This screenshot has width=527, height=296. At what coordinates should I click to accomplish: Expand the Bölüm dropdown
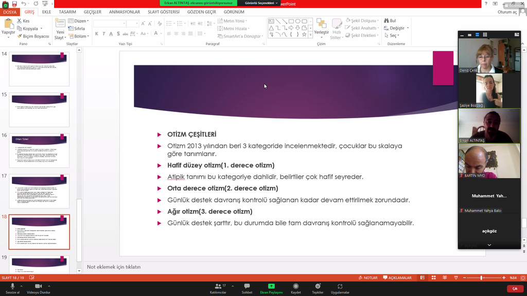click(x=88, y=36)
